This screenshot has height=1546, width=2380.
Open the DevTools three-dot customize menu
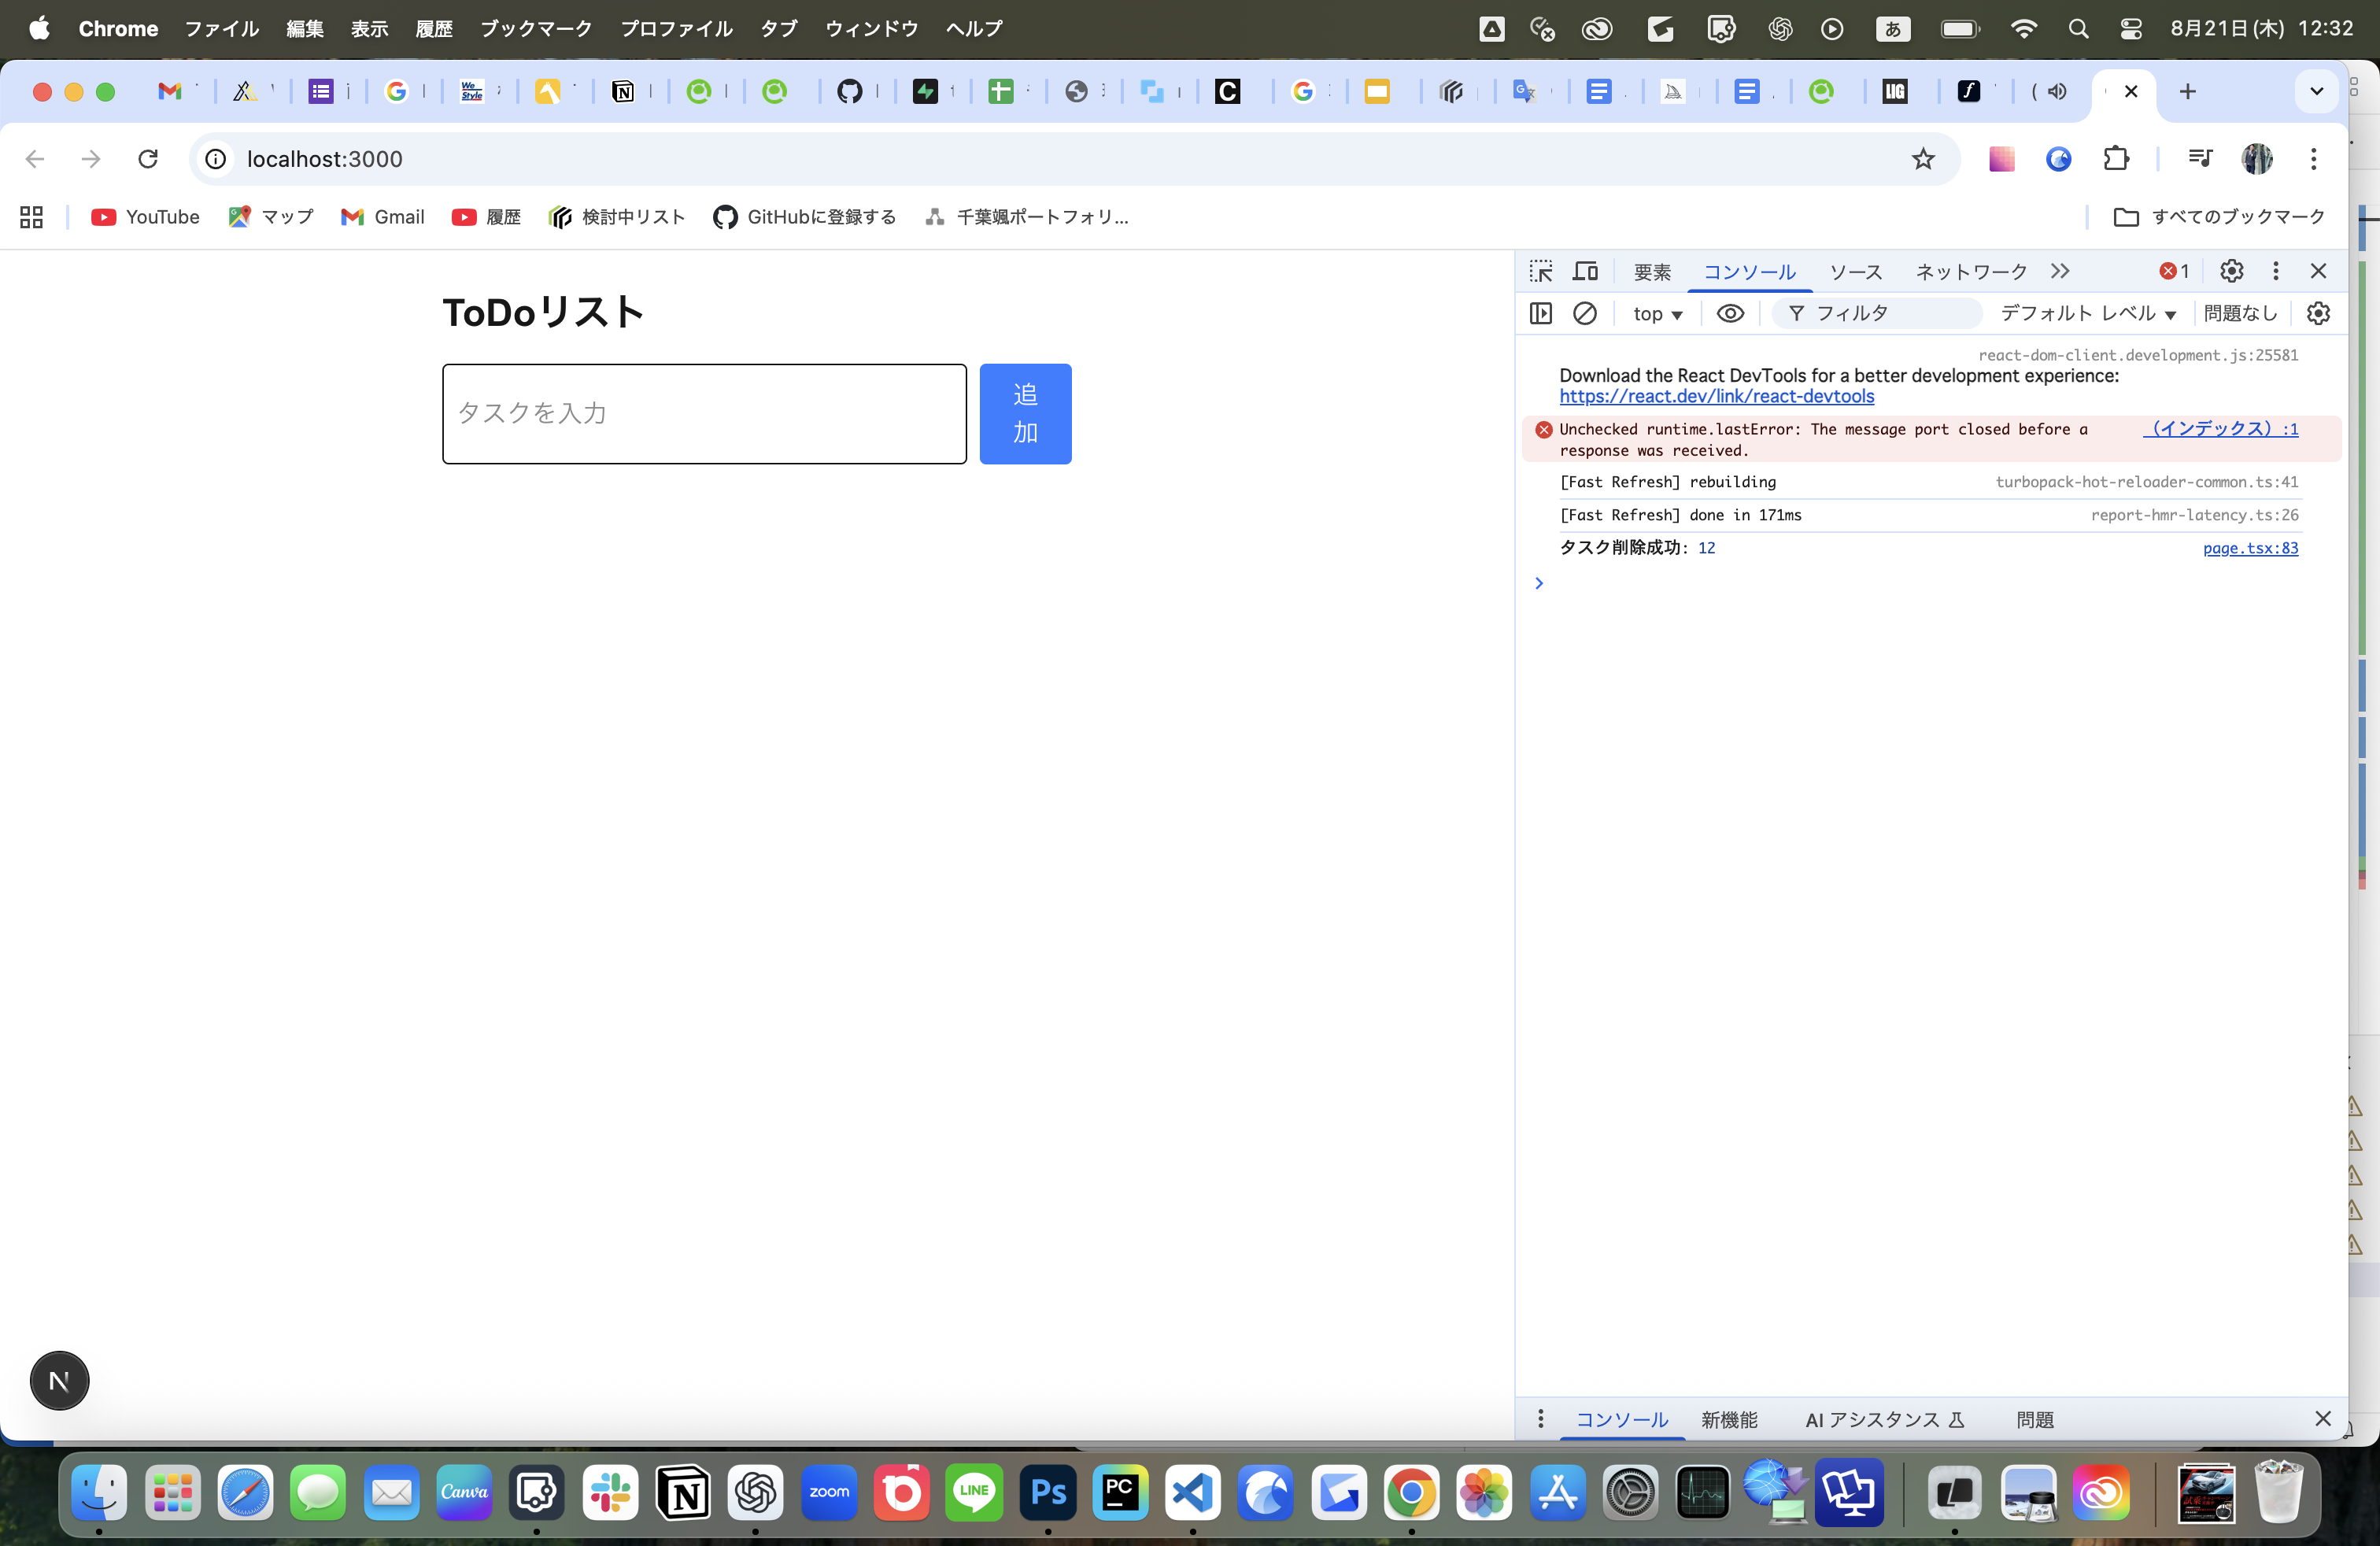pos(2275,271)
